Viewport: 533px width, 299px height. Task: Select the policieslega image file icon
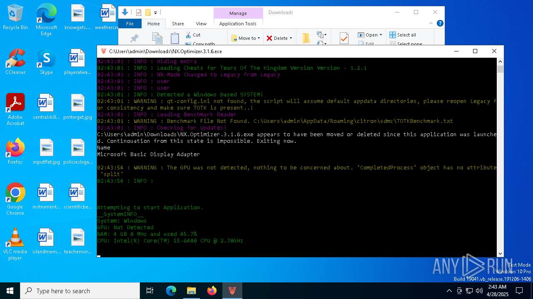[x=77, y=152]
